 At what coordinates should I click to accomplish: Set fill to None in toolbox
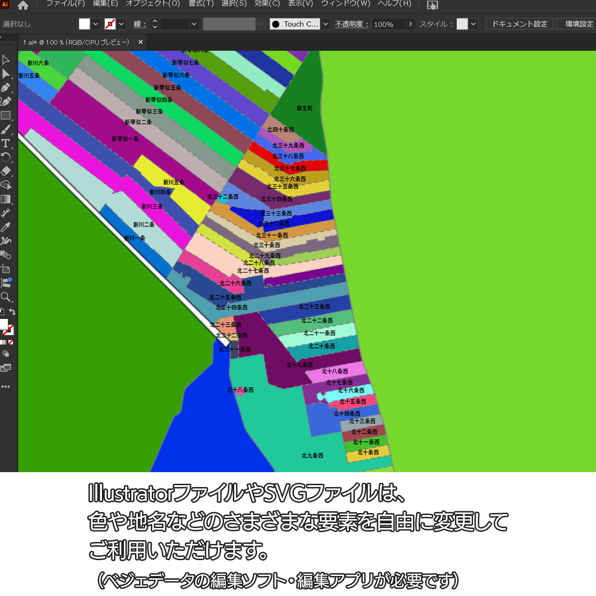(x=11, y=342)
